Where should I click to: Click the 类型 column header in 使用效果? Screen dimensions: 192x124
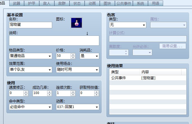124,72
